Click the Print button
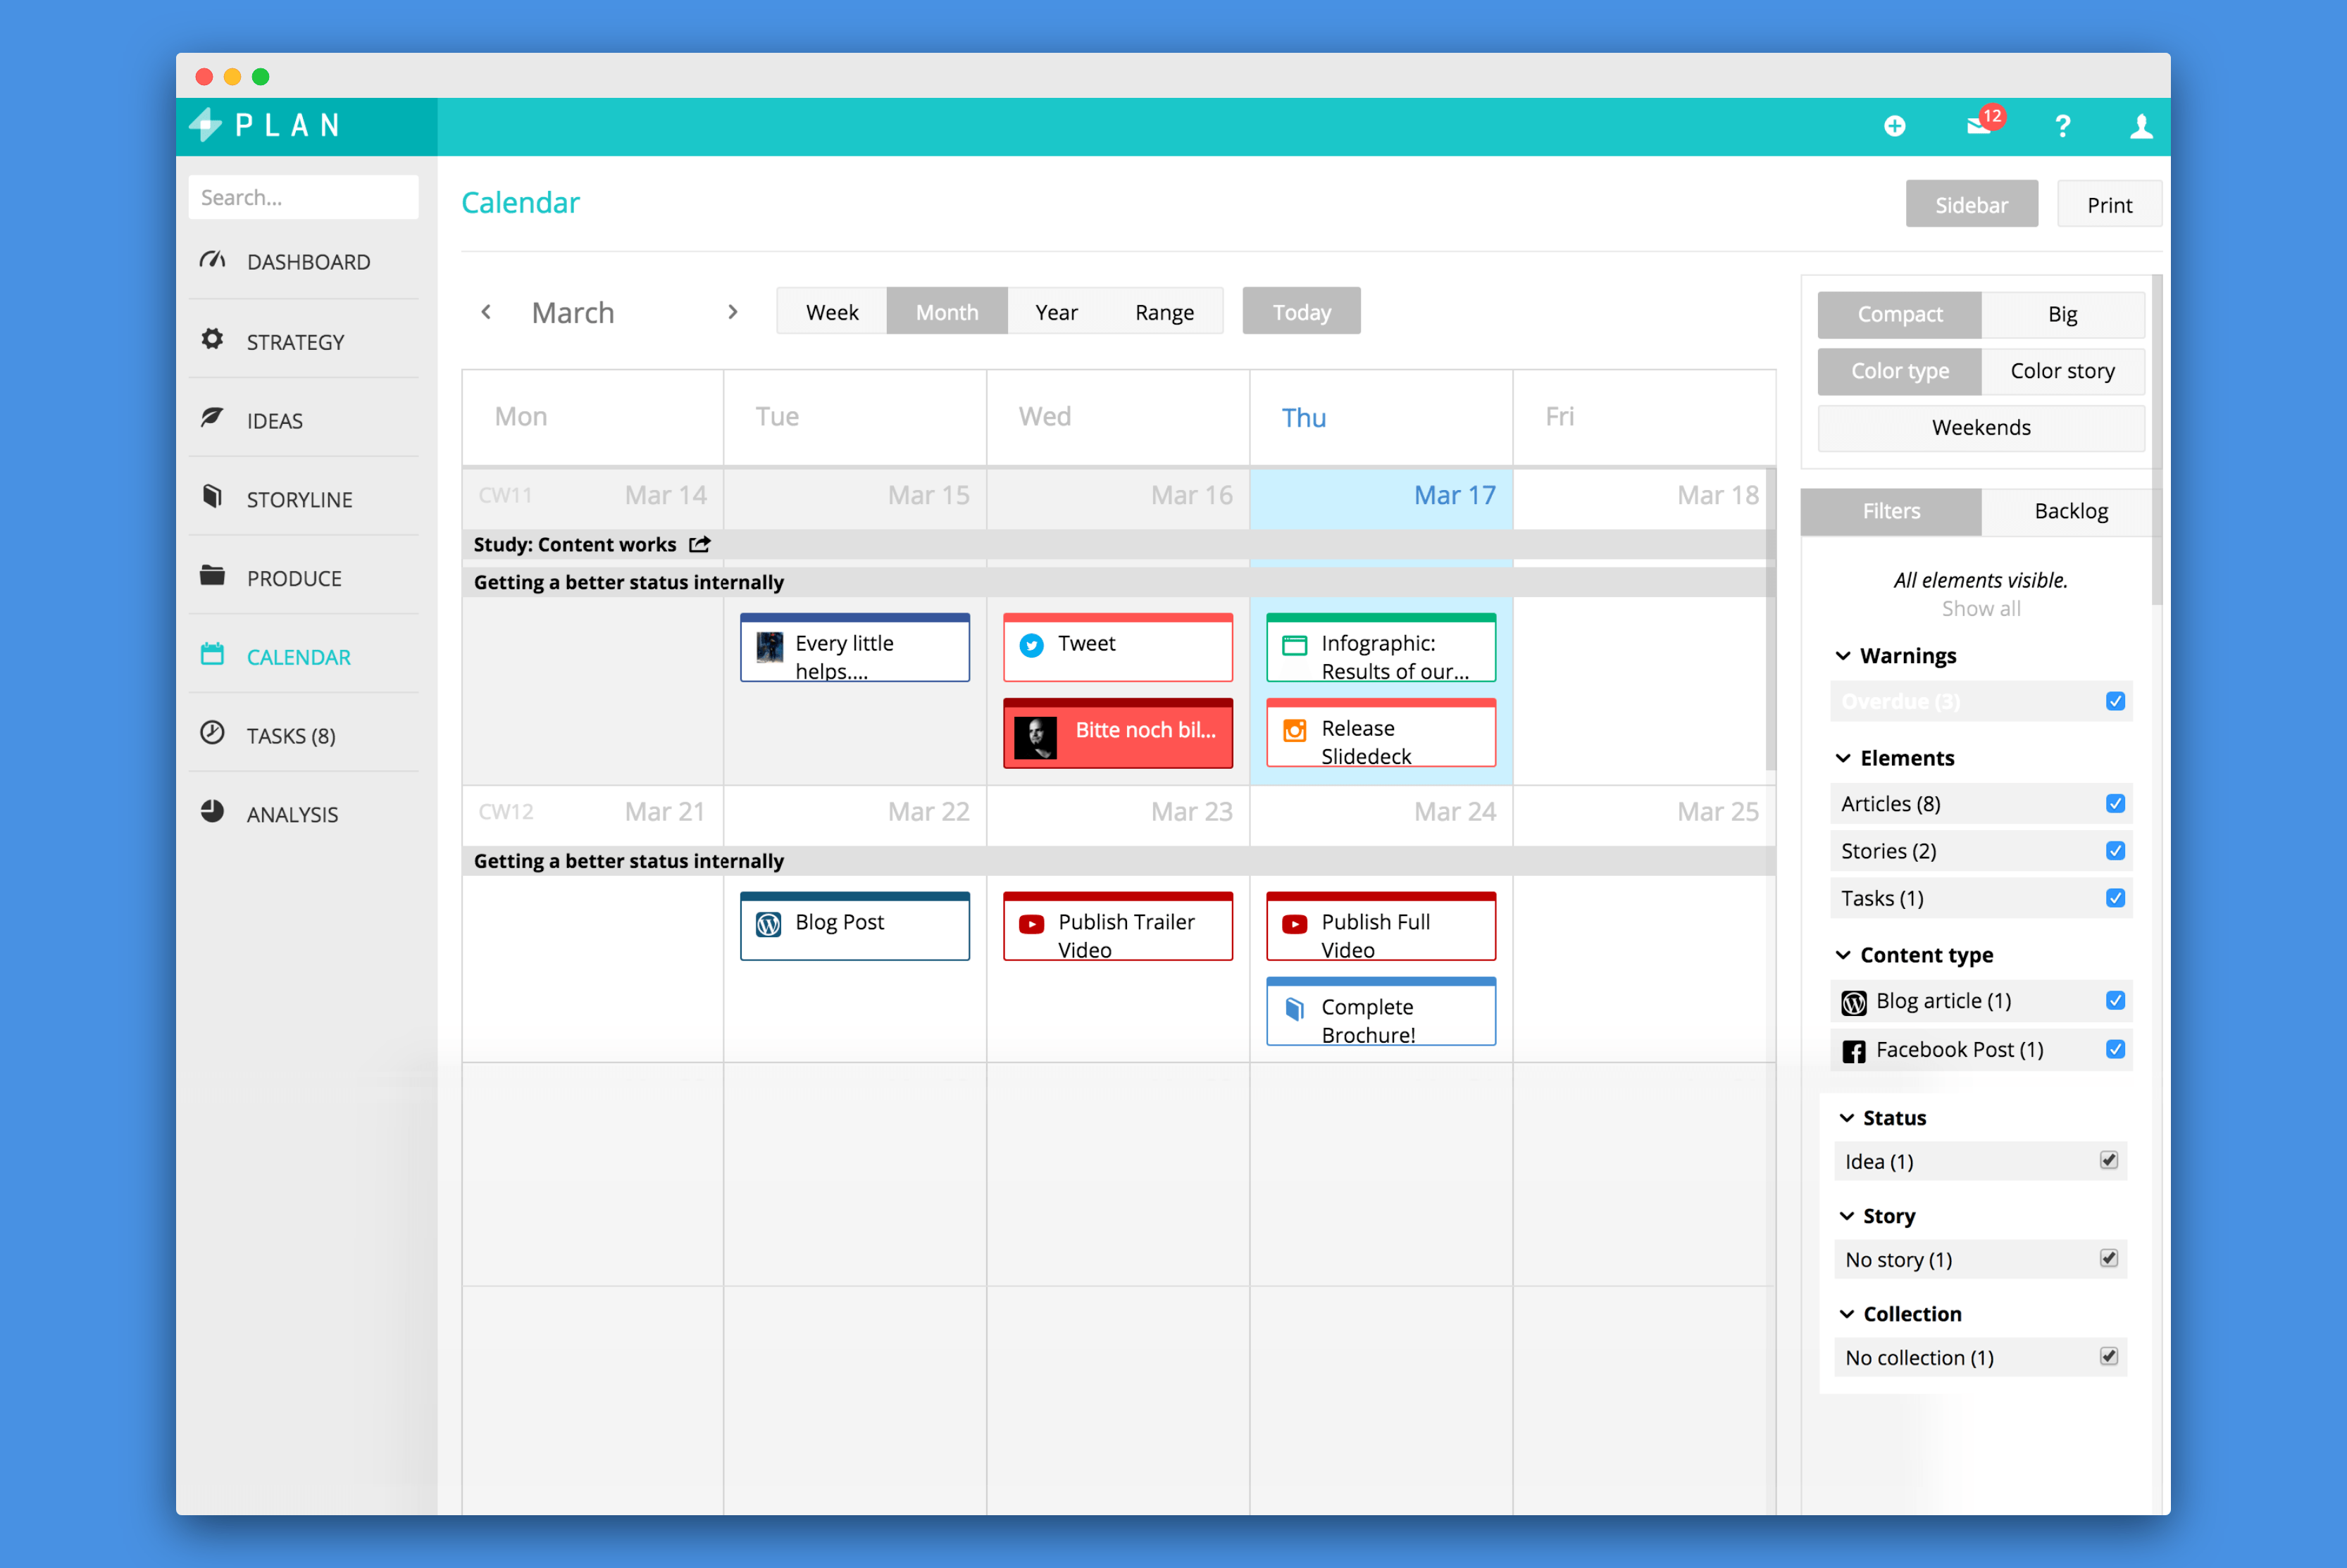The height and width of the screenshot is (1568, 2347). pyautogui.click(x=2109, y=205)
